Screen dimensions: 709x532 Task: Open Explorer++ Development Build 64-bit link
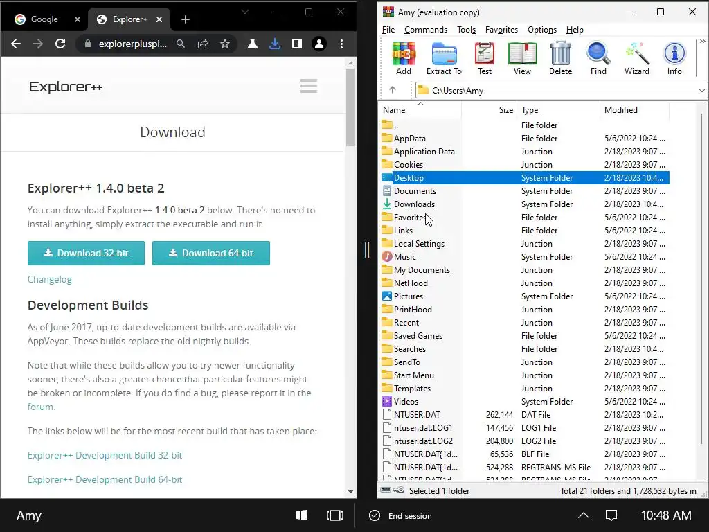pyautogui.click(x=105, y=479)
